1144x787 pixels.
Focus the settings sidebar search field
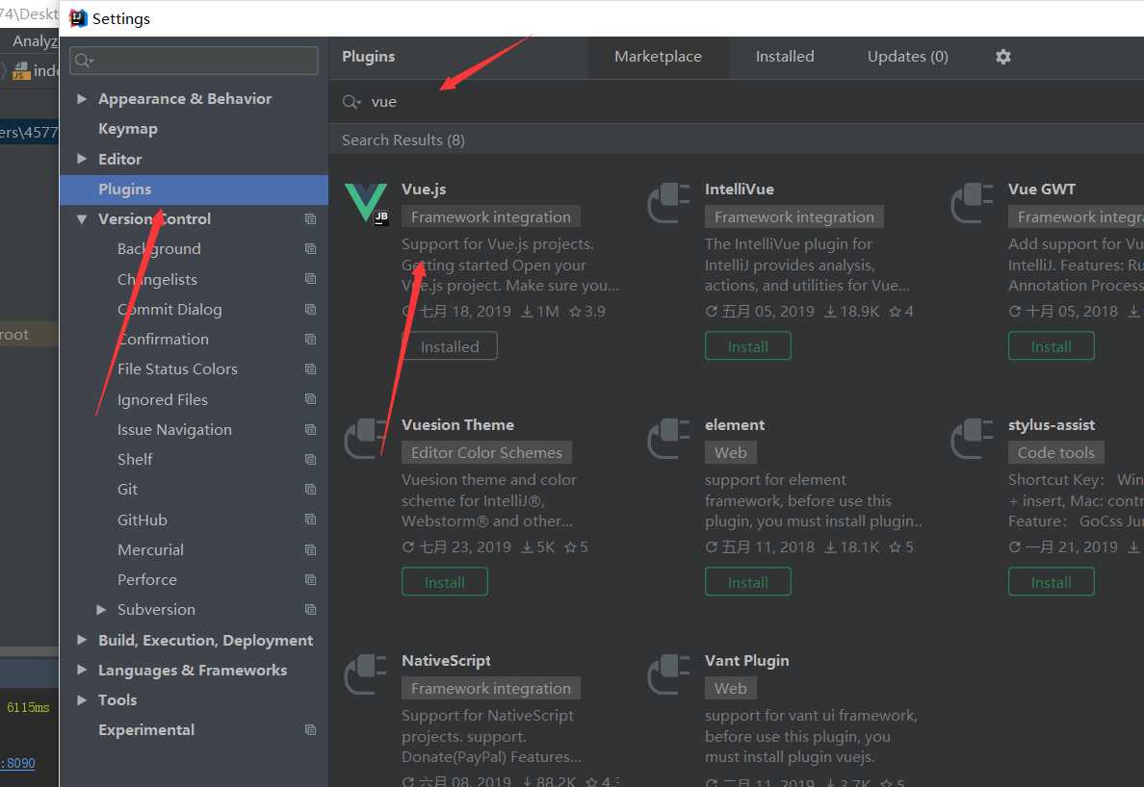[x=195, y=61]
